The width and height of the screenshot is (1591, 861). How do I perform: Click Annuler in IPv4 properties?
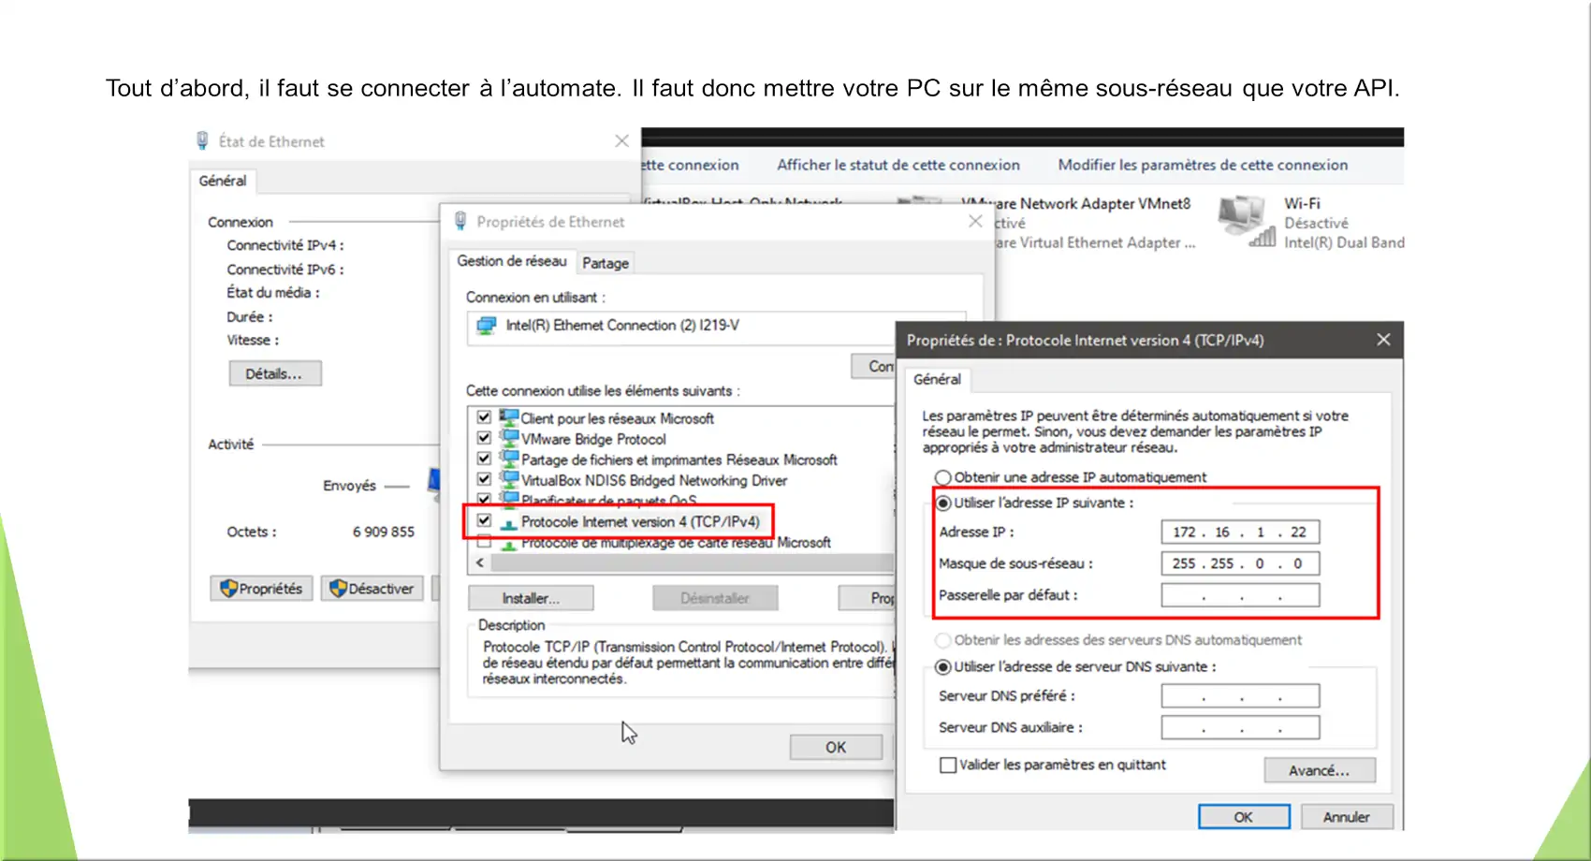pos(1346,817)
